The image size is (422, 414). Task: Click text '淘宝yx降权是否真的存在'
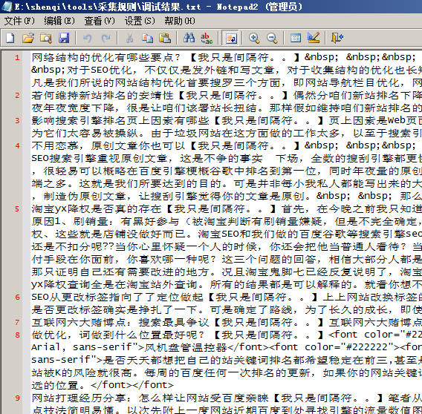coord(97,208)
